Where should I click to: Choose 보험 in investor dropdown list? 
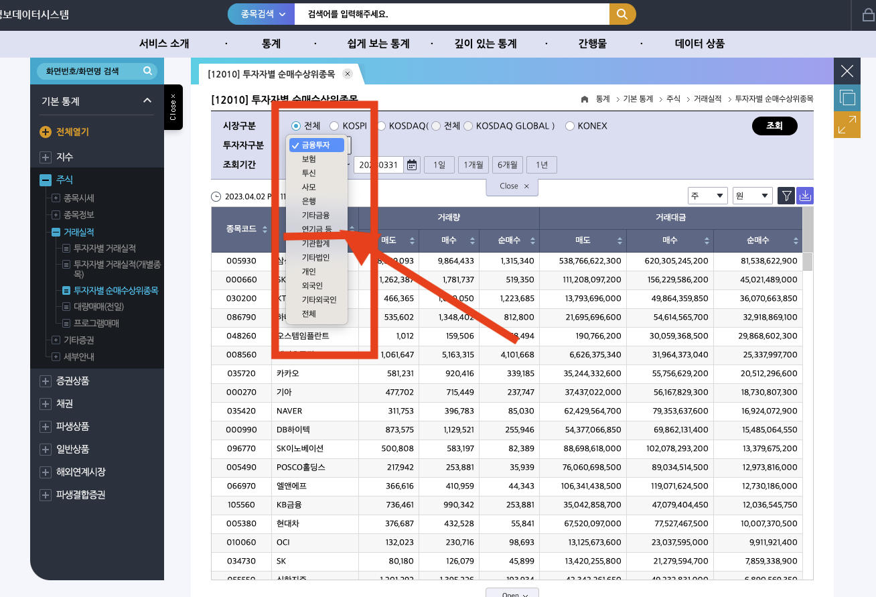pyautogui.click(x=317, y=159)
